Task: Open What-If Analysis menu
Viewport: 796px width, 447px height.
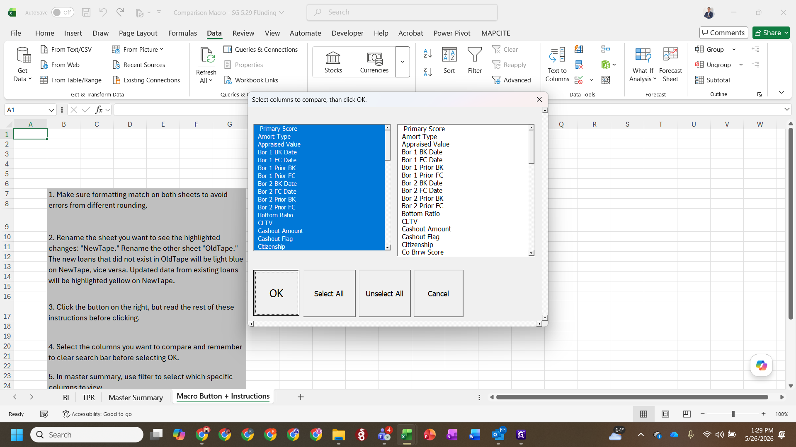Action: [x=643, y=64]
